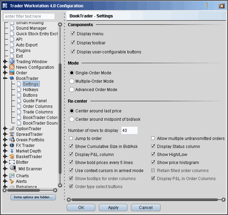Click the API page icon
This screenshot has height=215, width=228.
point(12,39)
